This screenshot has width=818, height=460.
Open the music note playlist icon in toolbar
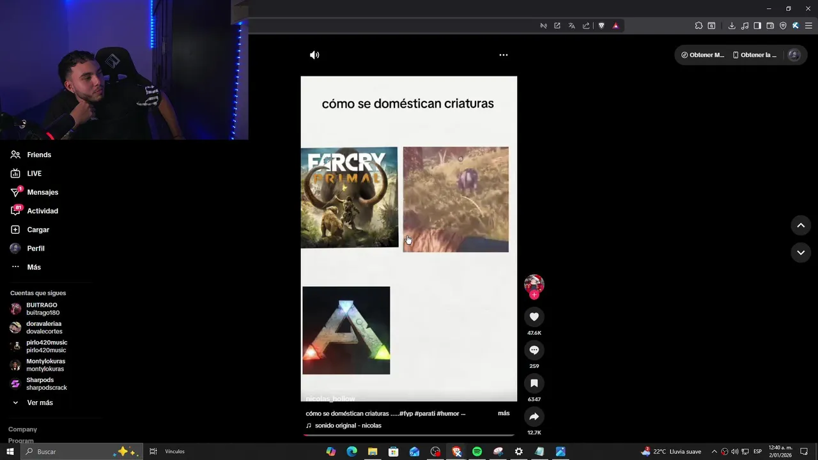745,26
